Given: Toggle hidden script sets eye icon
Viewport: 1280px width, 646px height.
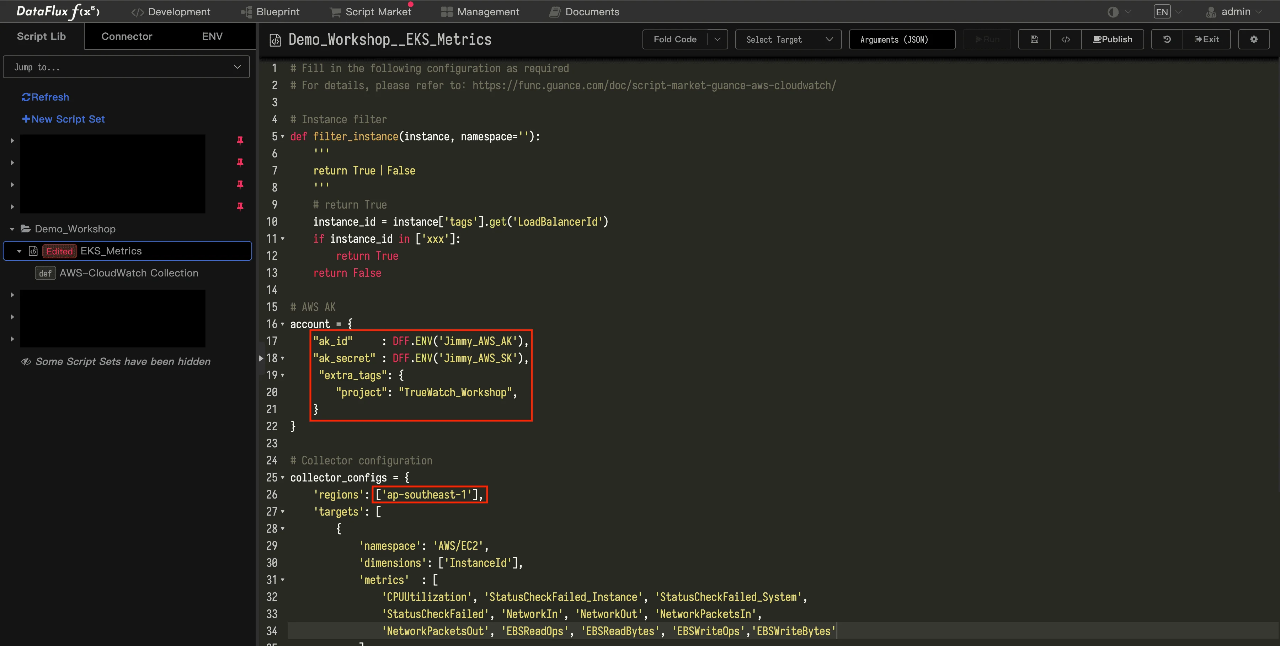Looking at the screenshot, I should click(26, 361).
